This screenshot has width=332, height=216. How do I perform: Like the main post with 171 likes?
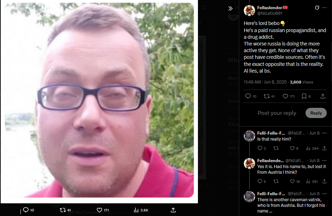pyautogui.click(x=285, y=96)
